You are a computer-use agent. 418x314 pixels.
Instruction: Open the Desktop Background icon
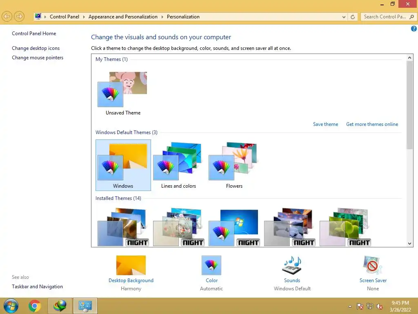click(x=131, y=265)
